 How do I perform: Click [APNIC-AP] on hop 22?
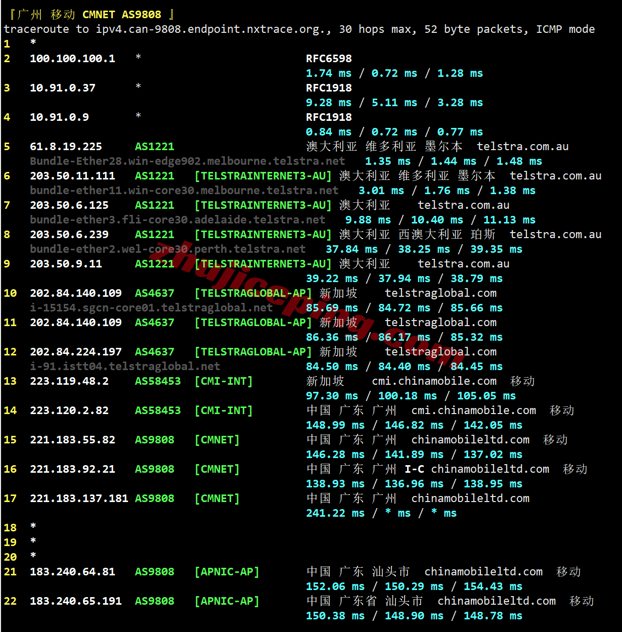227,601
